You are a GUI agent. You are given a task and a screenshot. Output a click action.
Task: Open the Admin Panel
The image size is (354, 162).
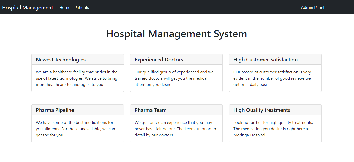click(312, 7)
